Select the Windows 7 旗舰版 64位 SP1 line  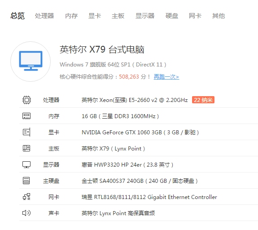point(113,65)
